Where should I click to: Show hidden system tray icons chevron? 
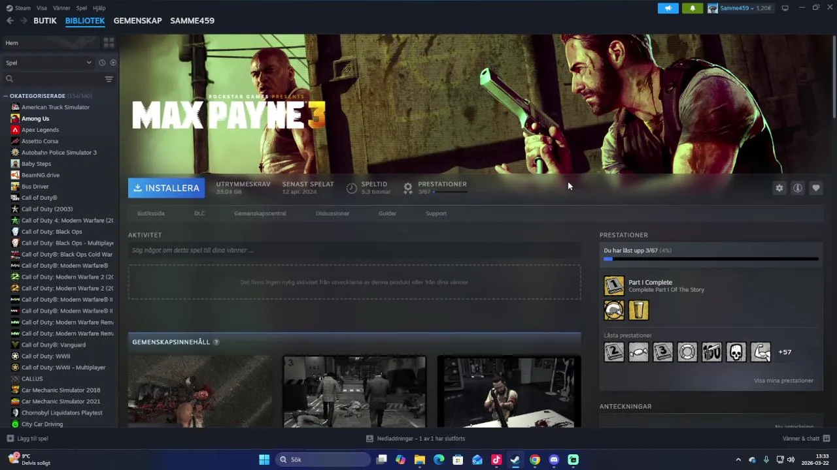(x=738, y=460)
